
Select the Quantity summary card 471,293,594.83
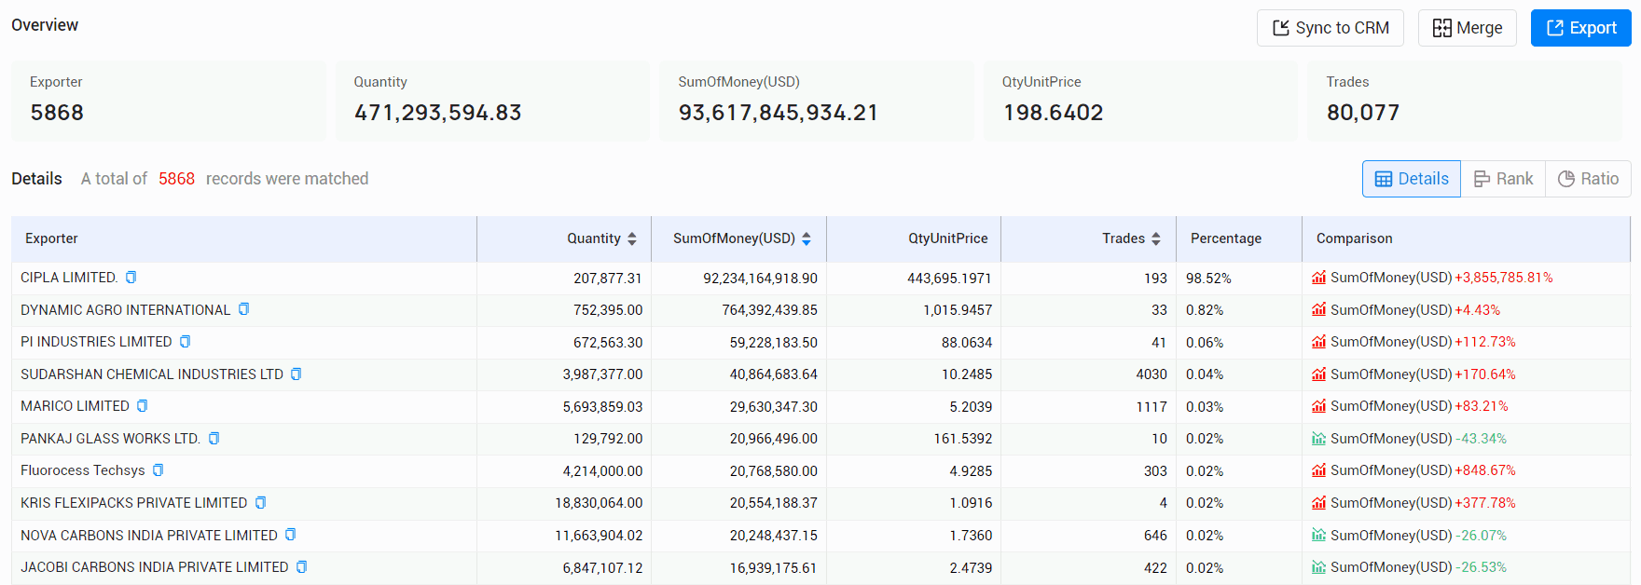pyautogui.click(x=492, y=101)
